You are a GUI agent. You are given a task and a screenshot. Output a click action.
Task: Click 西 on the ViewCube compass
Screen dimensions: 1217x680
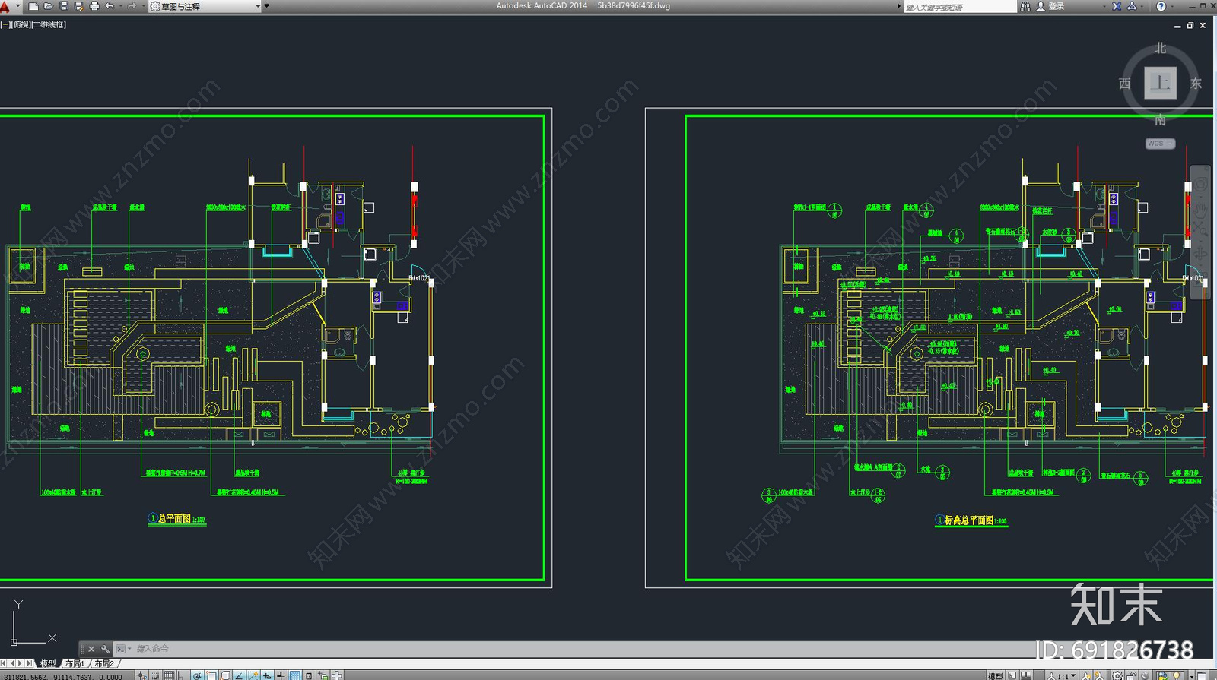pyautogui.click(x=1125, y=84)
